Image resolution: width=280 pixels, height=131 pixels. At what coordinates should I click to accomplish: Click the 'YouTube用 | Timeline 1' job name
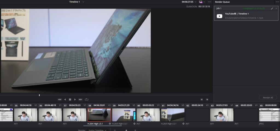[x=237, y=14]
